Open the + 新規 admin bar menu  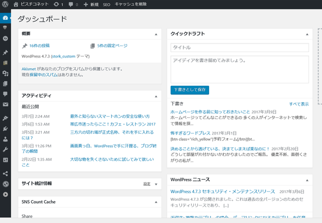coord(91,4)
